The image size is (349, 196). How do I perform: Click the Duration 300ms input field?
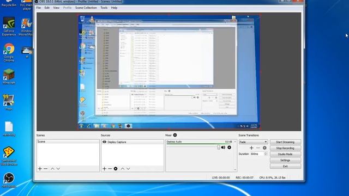tap(257, 154)
